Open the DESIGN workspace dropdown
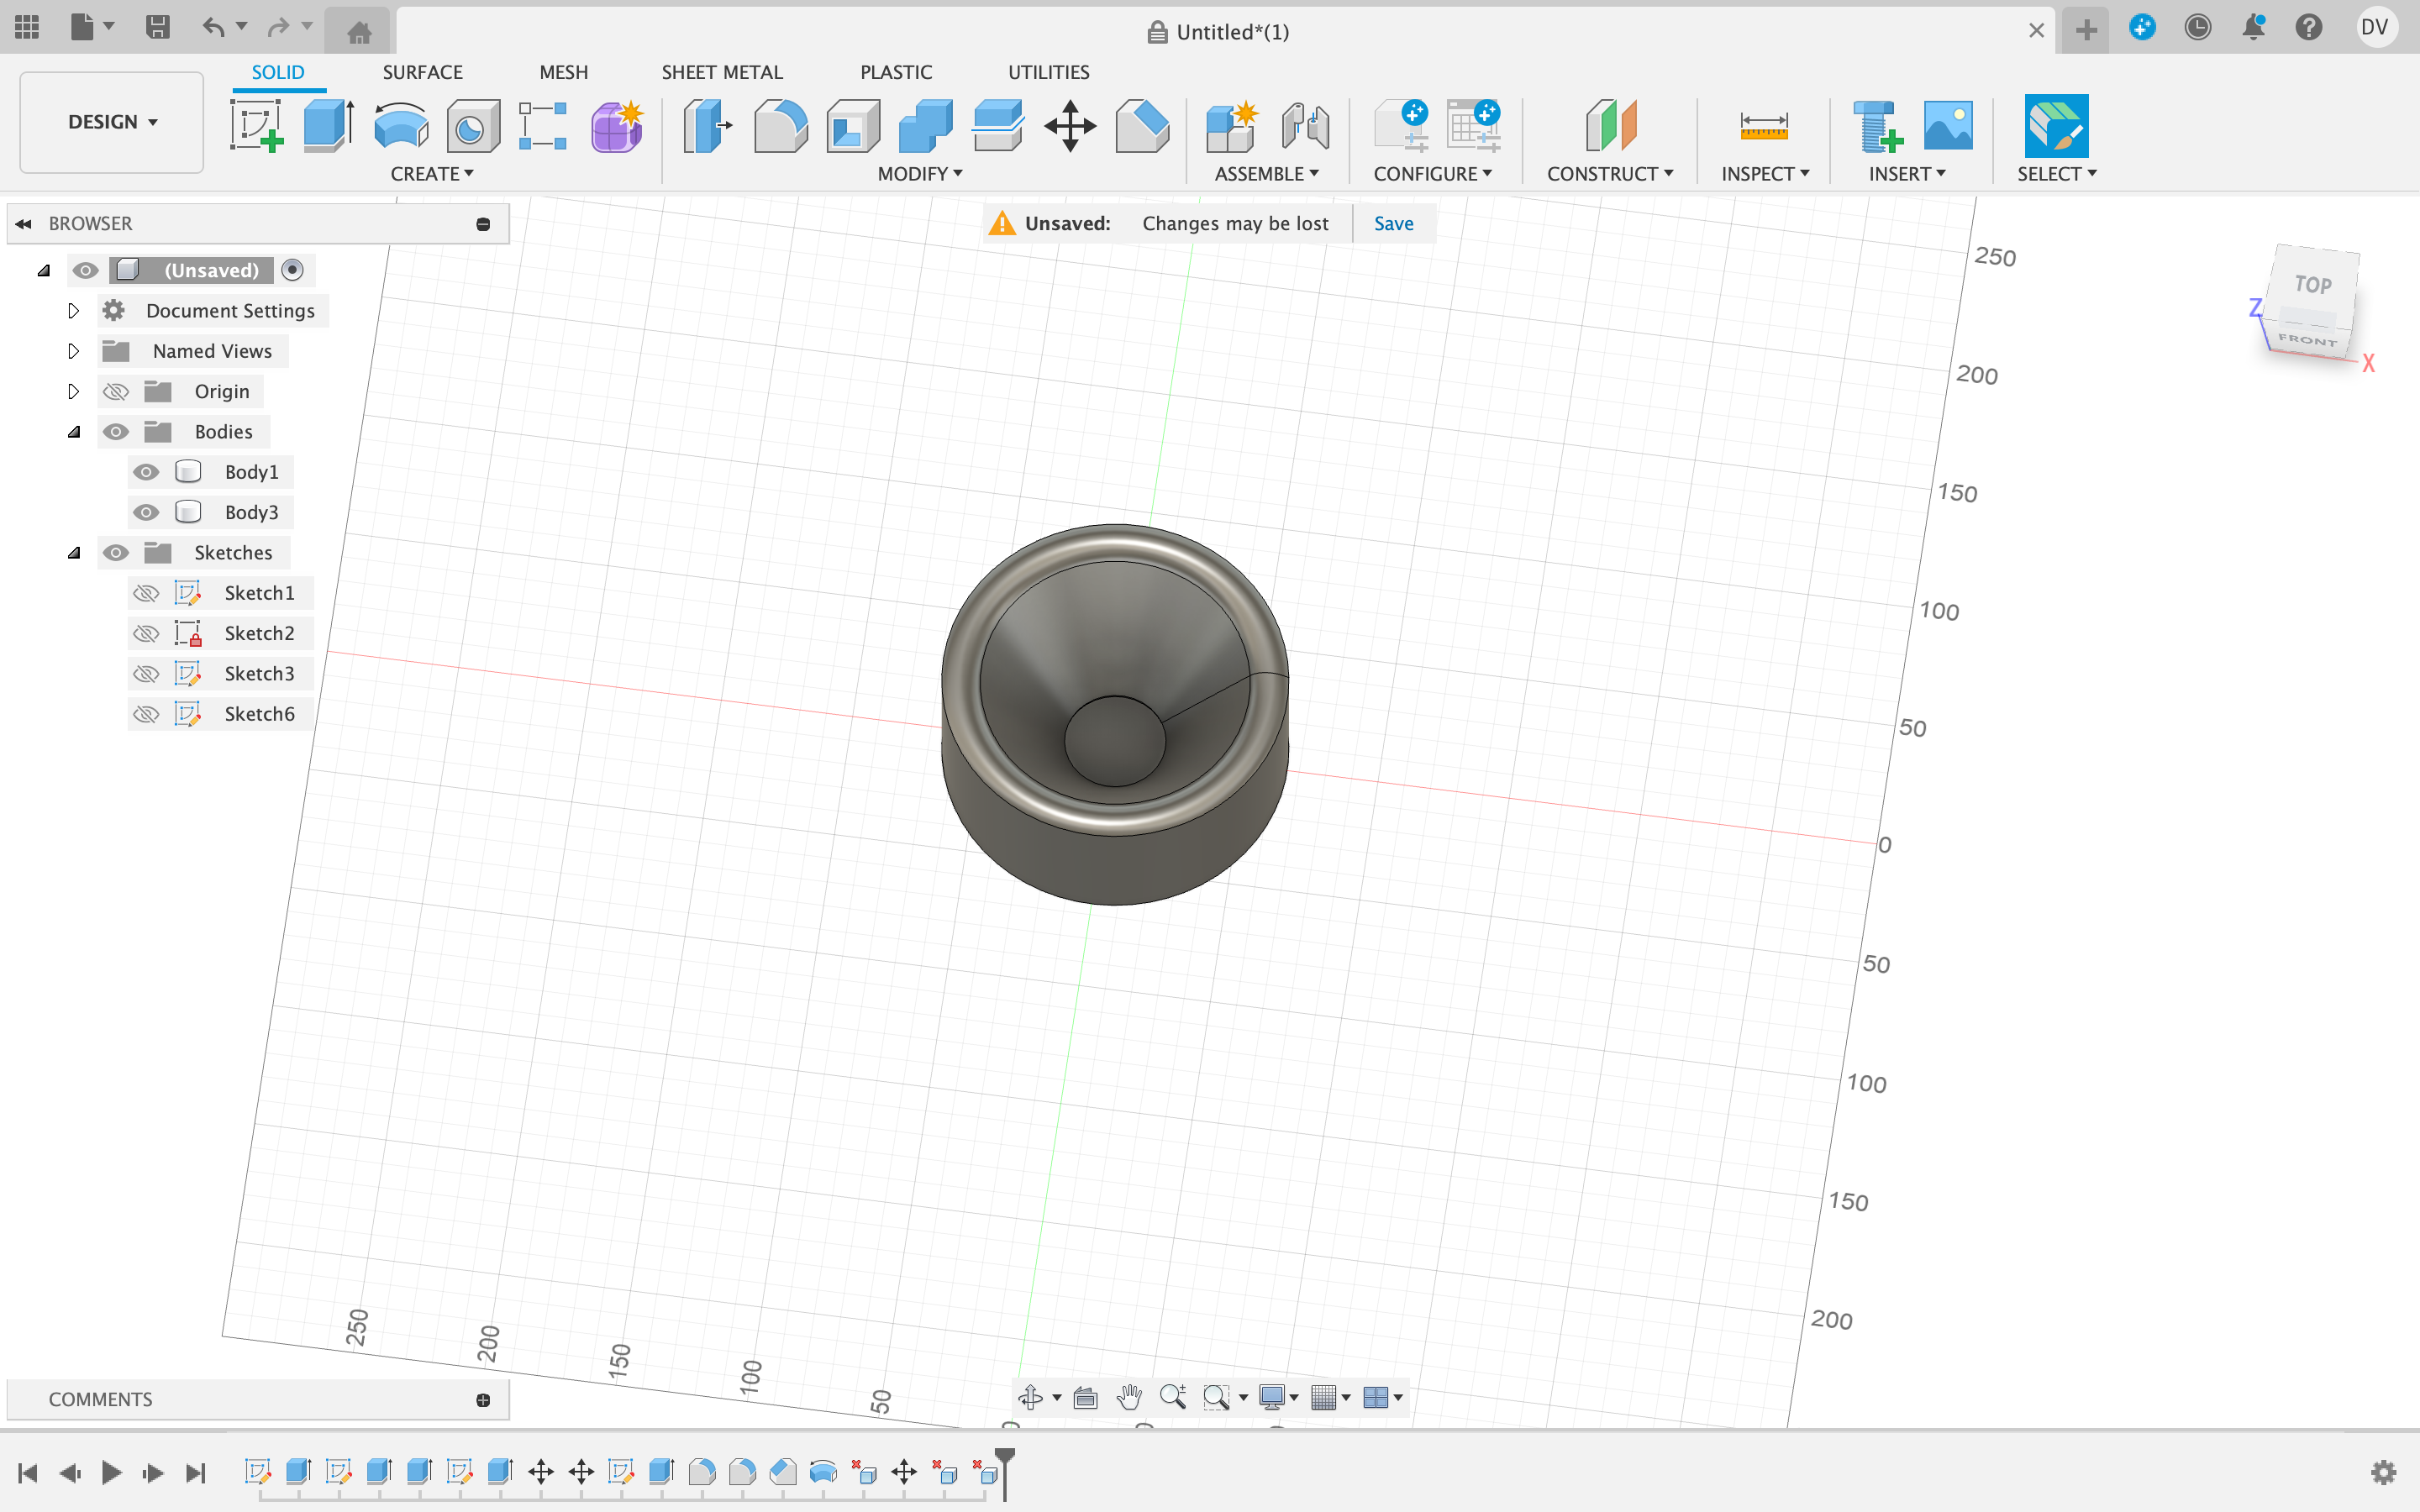The image size is (2420, 1512). coord(110,121)
